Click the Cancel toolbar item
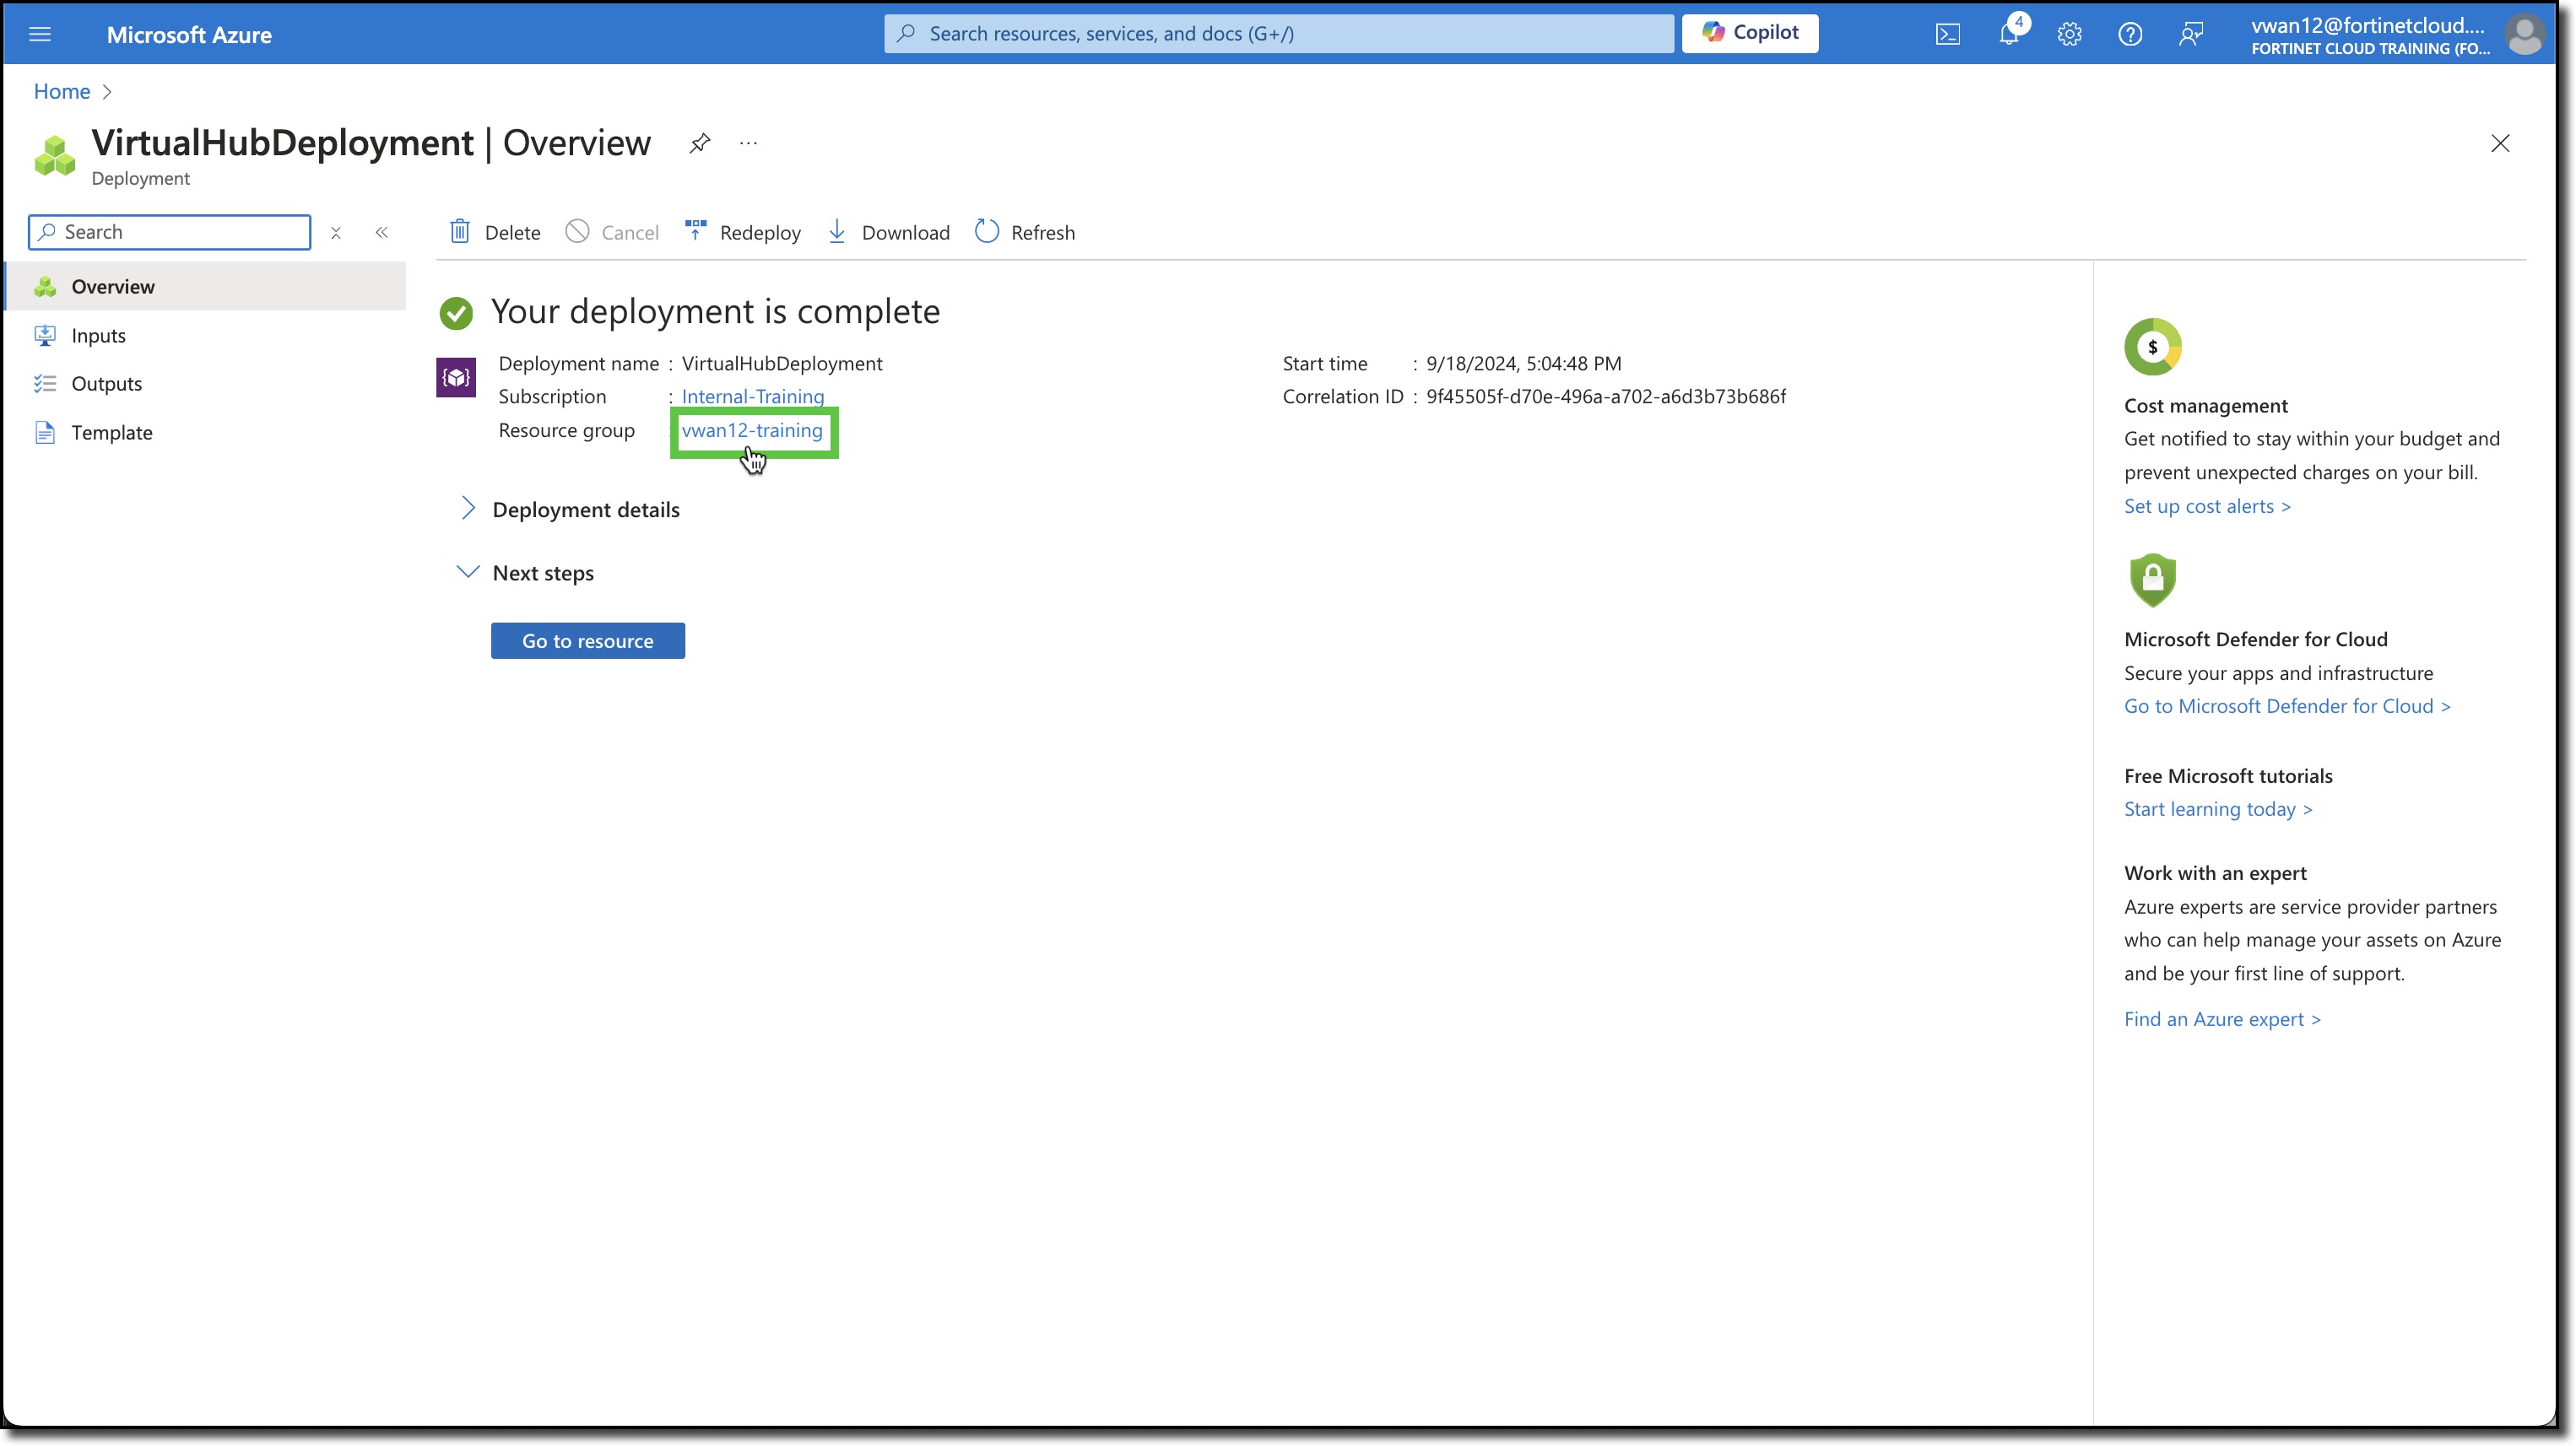 tap(612, 232)
